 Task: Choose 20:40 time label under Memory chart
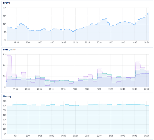click(123, 136)
